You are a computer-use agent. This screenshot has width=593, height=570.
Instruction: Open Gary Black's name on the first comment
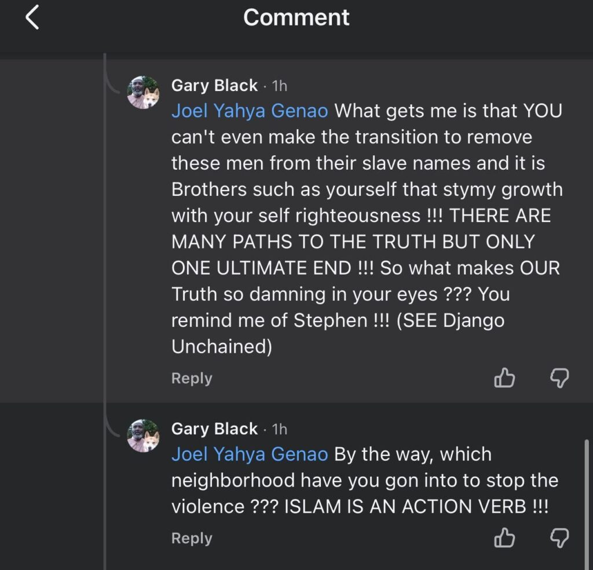click(214, 85)
